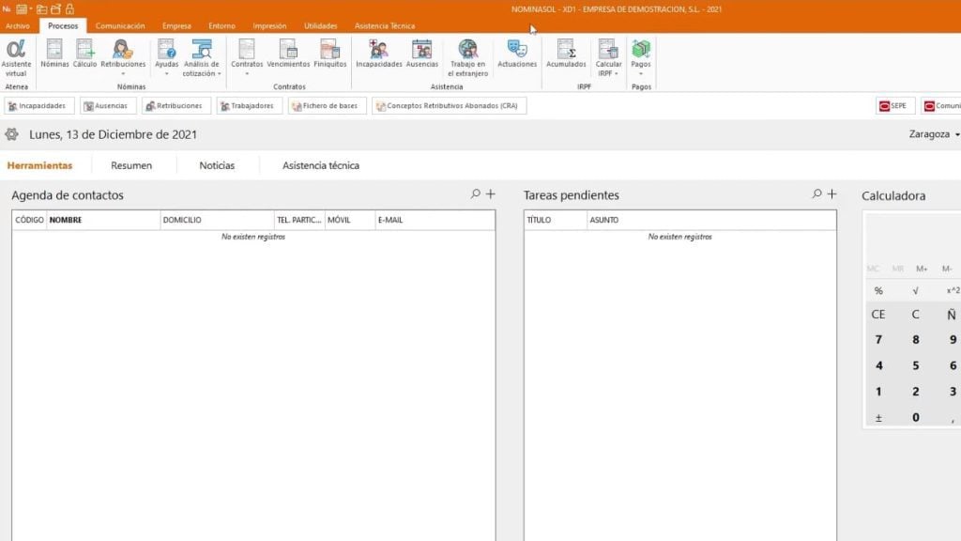Switch to the Entorno ribbon tab
The image size is (961, 541).
pos(221,25)
